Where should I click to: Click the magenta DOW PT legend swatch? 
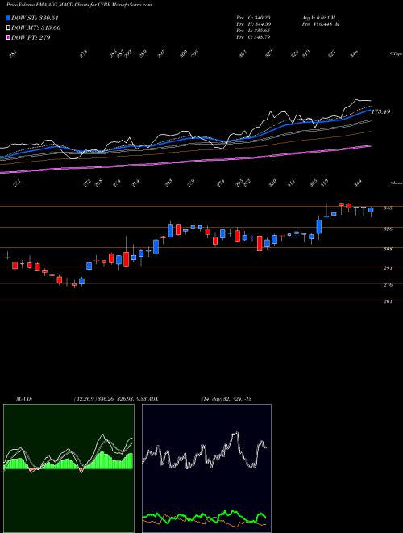click(x=8, y=37)
